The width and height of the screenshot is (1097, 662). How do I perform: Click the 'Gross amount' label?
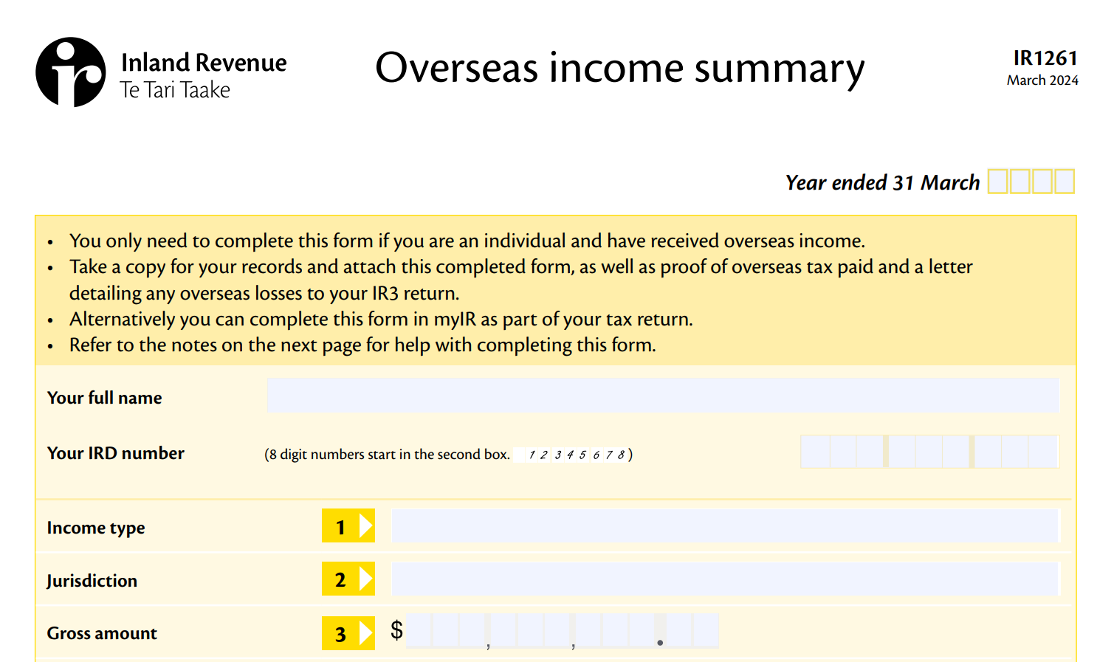click(102, 633)
